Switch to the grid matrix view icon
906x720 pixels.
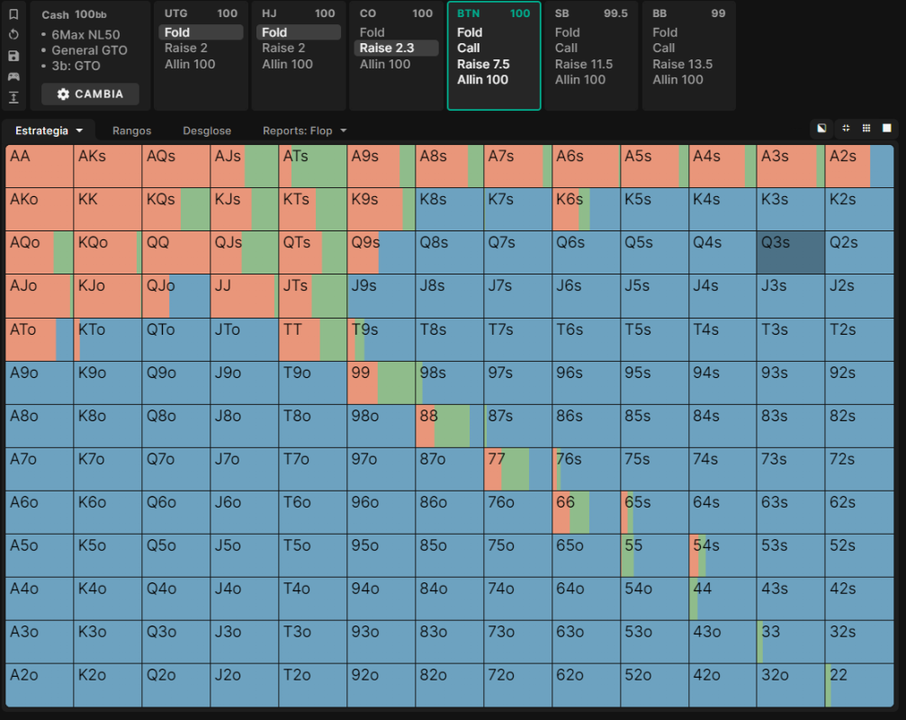pos(866,129)
